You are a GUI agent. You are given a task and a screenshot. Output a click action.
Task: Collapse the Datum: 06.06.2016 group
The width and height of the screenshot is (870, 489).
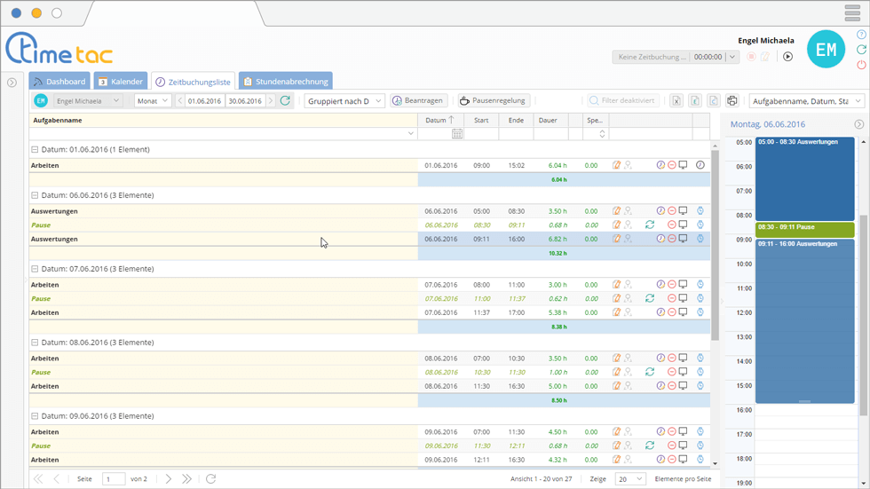coord(36,195)
